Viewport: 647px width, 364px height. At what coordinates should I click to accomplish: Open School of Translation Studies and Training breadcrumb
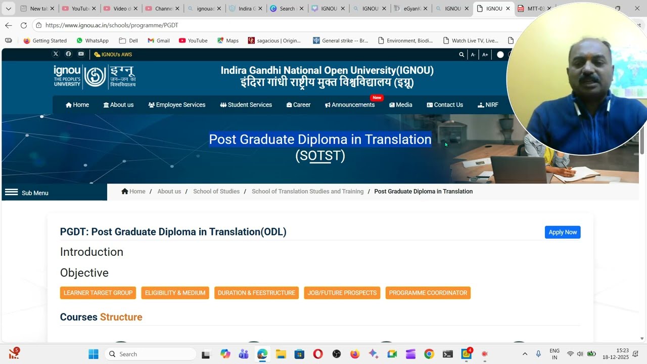(307, 192)
